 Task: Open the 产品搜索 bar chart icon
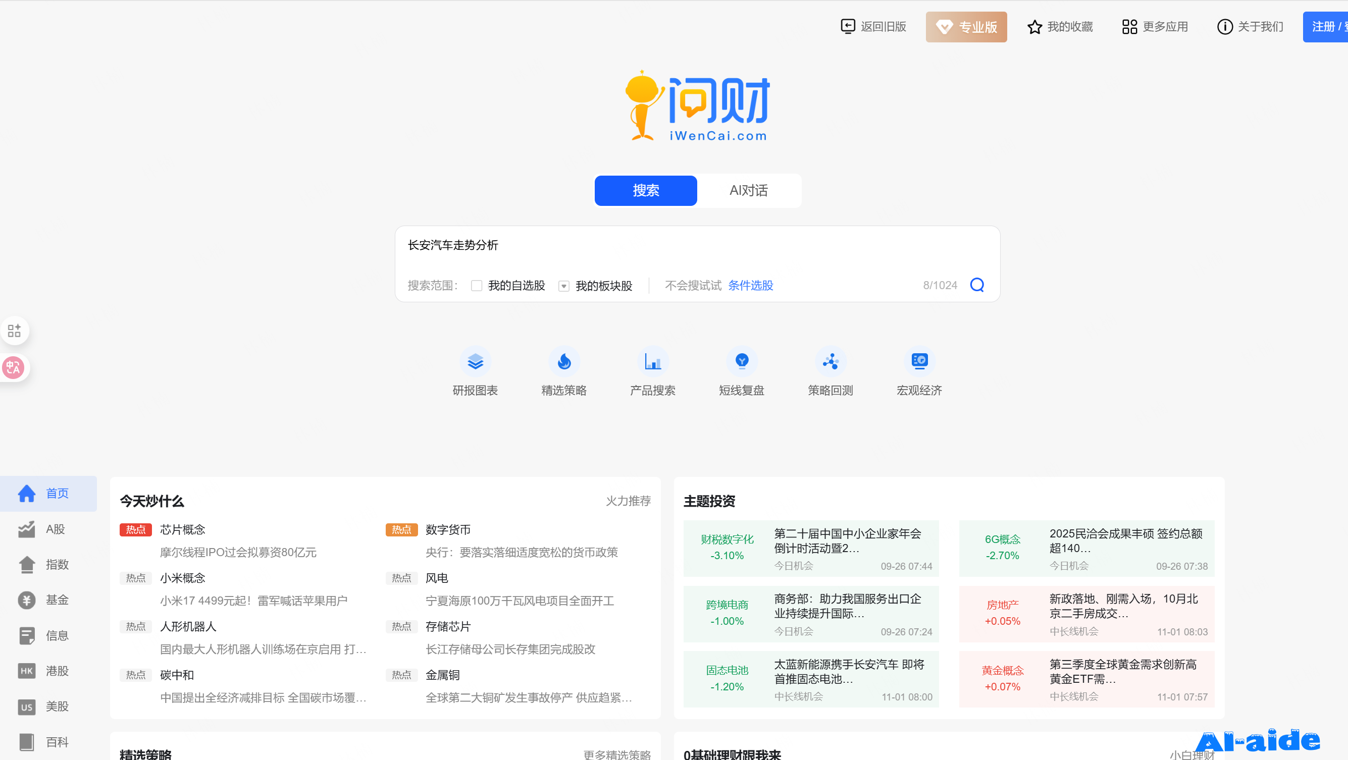(653, 361)
